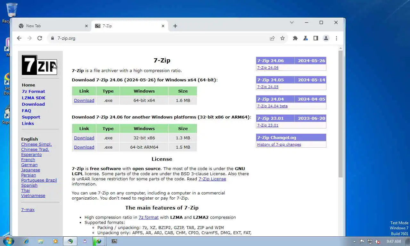This screenshot has height=246, width=410.
Task: Switch language to Chinese Trad.
Action: pyautogui.click(x=35, y=149)
